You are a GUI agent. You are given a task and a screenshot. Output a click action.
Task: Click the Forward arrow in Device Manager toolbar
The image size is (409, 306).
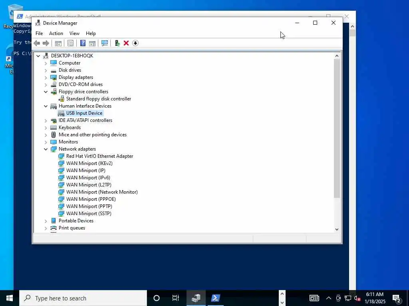46,43
